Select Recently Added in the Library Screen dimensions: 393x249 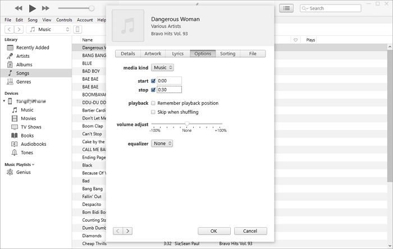(x=36, y=48)
